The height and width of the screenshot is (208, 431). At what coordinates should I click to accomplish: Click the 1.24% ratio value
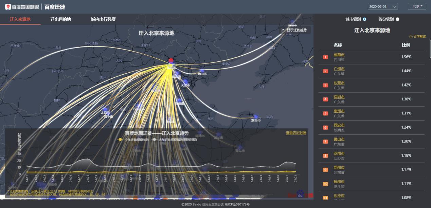pyautogui.click(x=406, y=127)
